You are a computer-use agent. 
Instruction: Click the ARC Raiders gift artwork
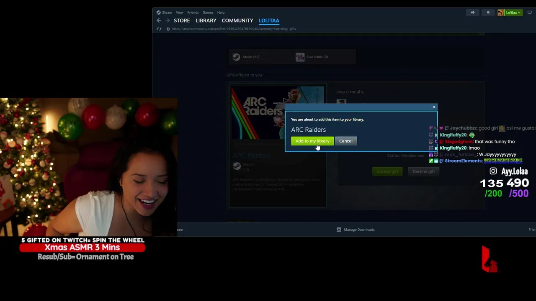click(x=277, y=113)
